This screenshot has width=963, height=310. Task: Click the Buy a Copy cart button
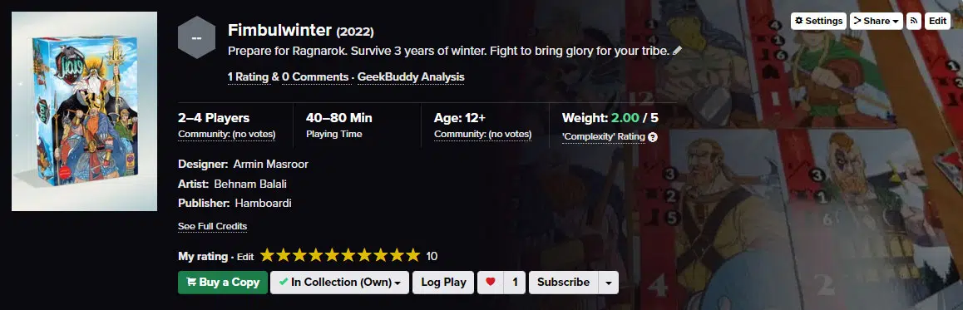pyautogui.click(x=223, y=283)
